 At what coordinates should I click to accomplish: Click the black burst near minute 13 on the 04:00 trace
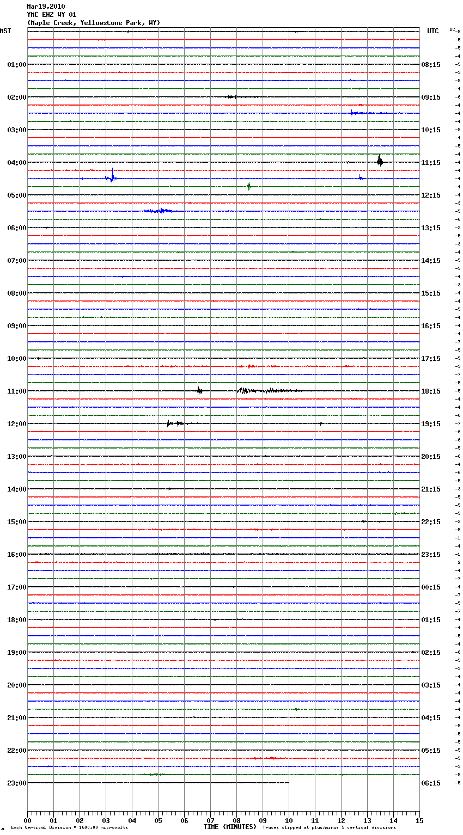pos(380,161)
